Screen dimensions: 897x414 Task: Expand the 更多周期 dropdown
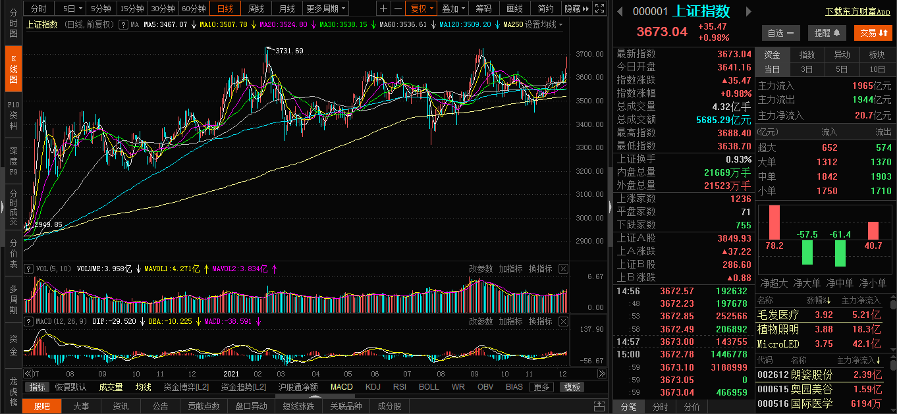[325, 9]
